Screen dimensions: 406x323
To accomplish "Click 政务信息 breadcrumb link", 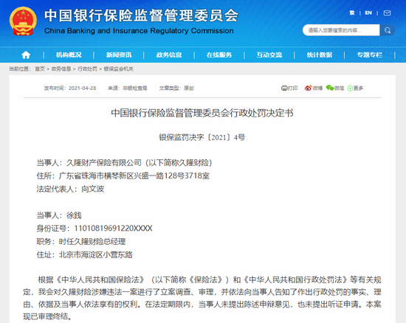I will [61, 69].
